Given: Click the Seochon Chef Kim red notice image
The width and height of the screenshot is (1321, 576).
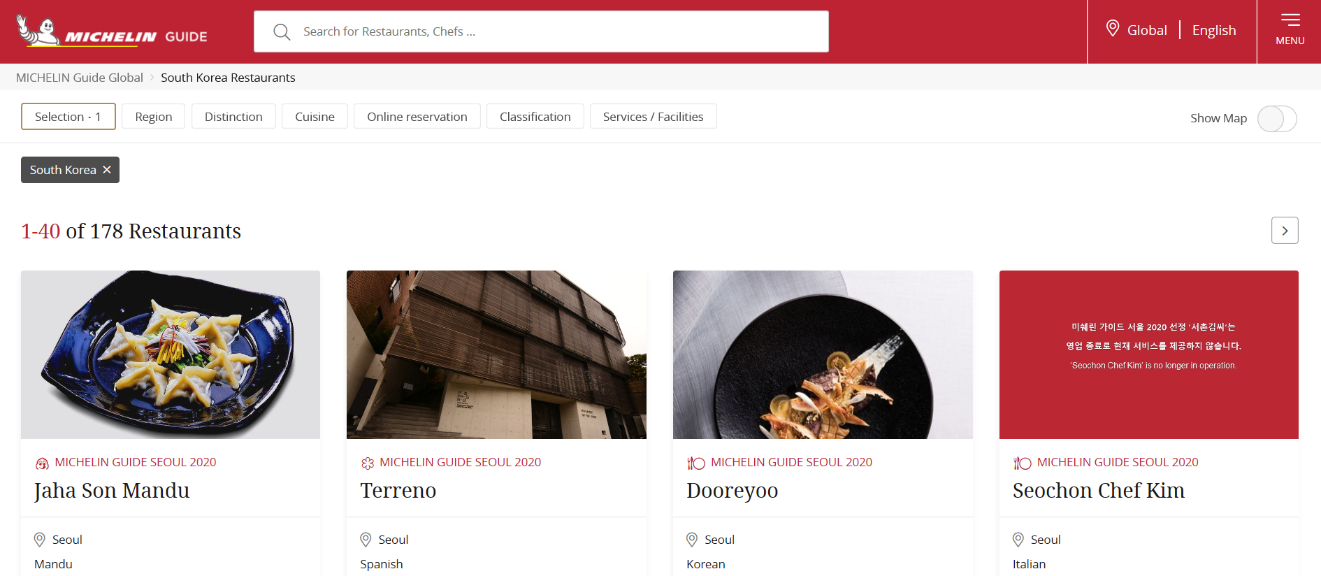Looking at the screenshot, I should coord(1149,354).
